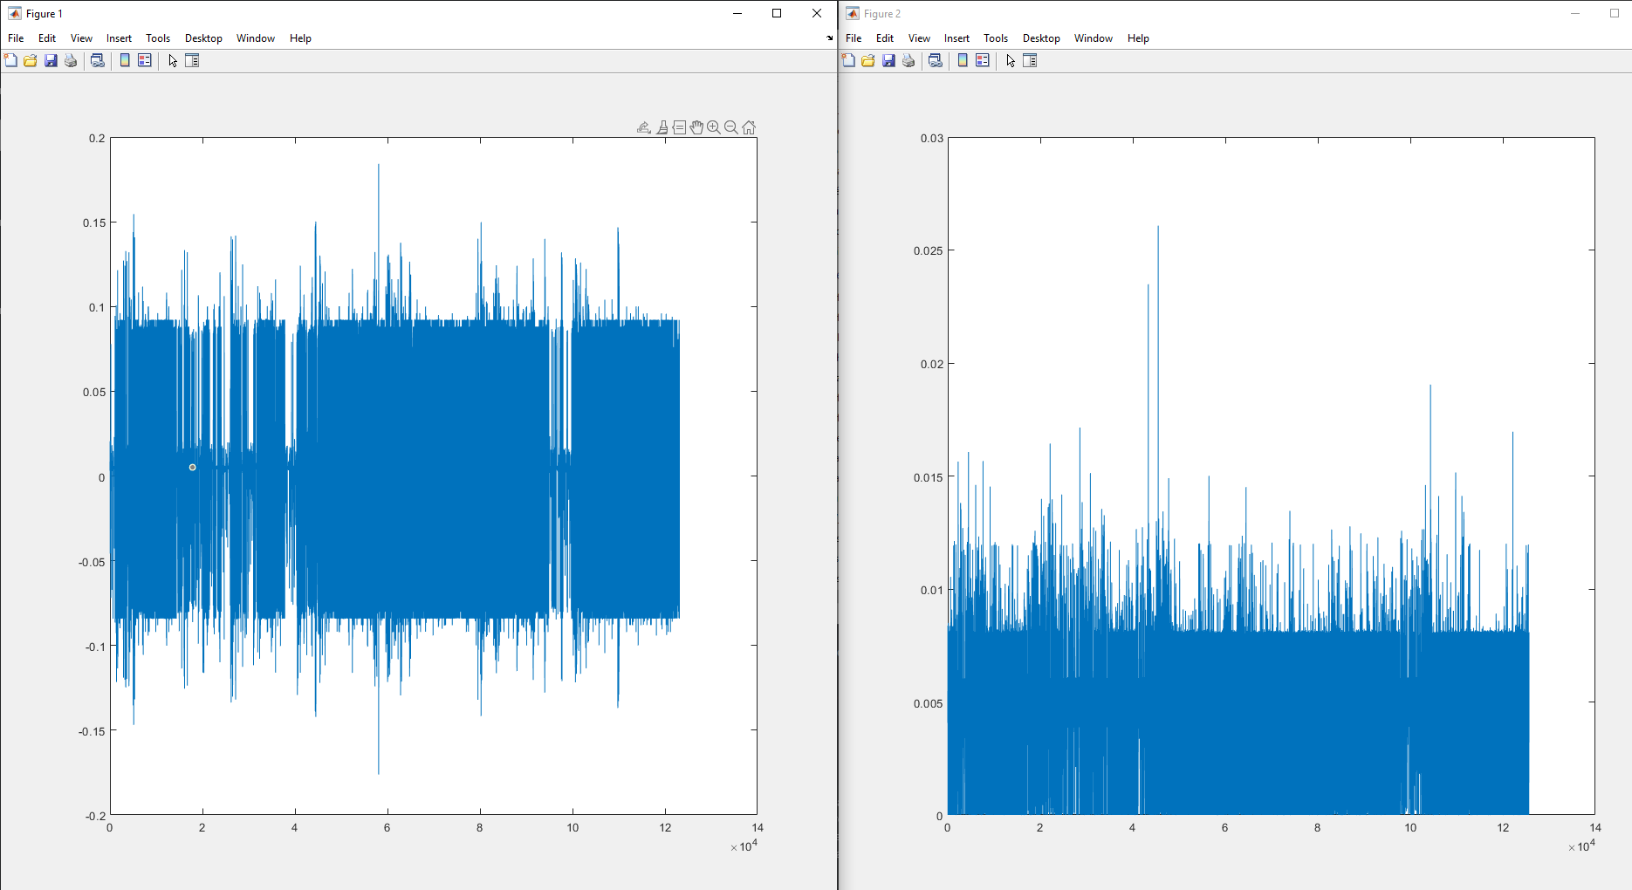Open the Window menu in Figure 2
Screen dimensions: 1632x890
click(x=1094, y=38)
